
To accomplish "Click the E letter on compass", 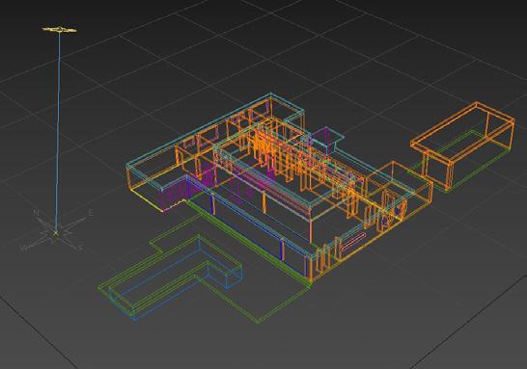I will point(91,212).
